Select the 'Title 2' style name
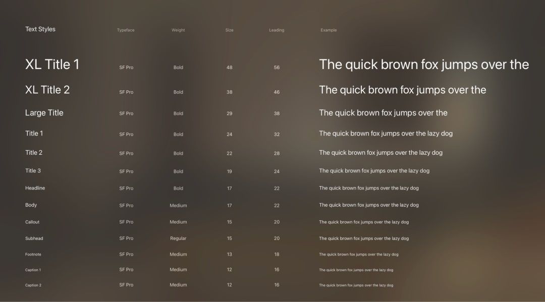 (34, 152)
